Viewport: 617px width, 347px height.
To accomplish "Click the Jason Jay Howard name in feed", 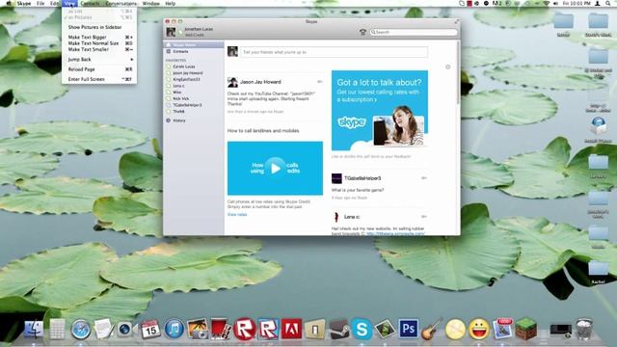I will [x=260, y=82].
